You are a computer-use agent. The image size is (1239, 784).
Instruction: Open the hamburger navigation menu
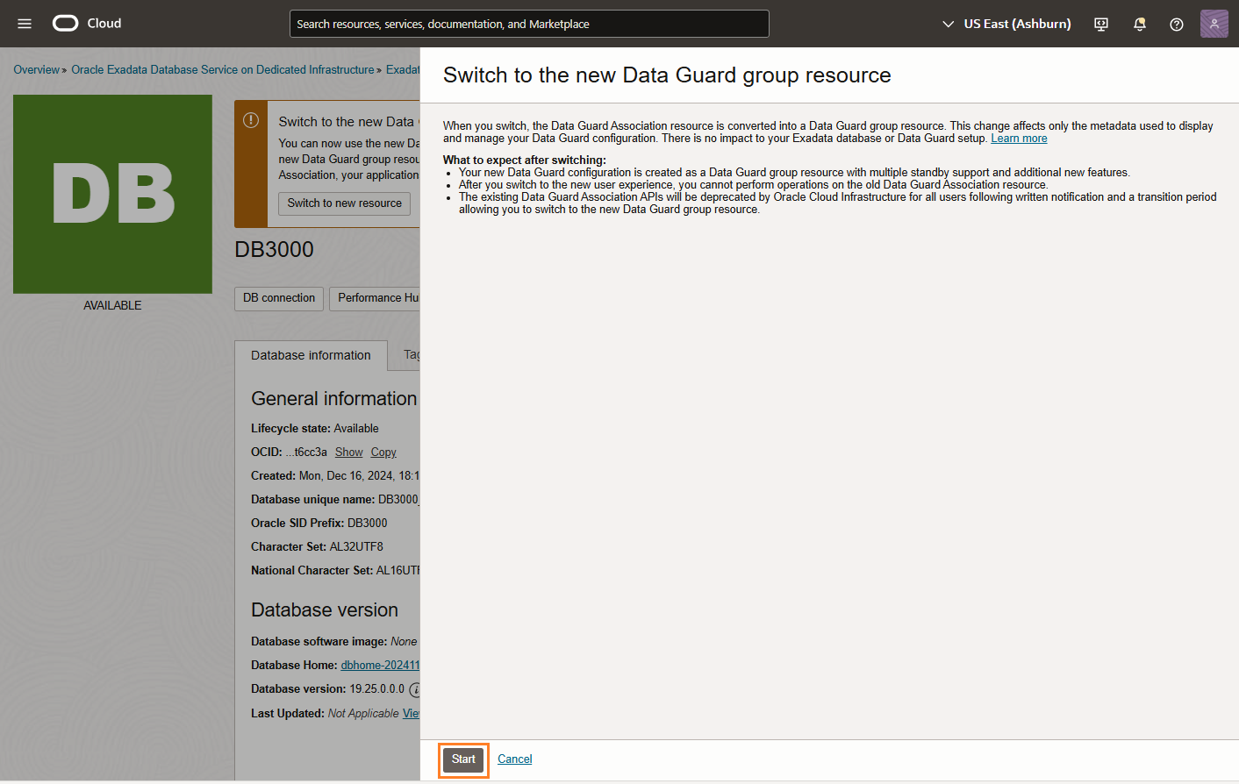(x=25, y=24)
